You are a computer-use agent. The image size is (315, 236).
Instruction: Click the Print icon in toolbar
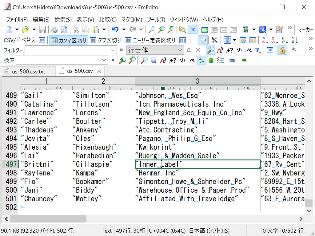(x=54, y=29)
